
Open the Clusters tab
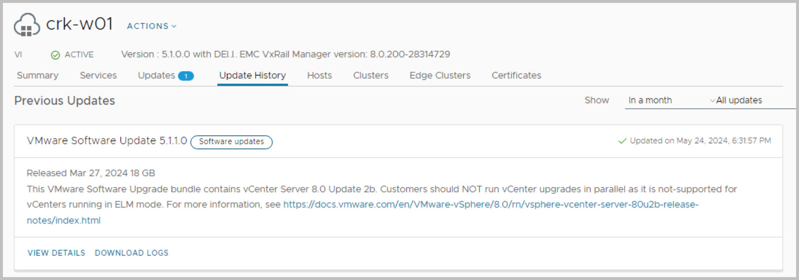(x=370, y=75)
